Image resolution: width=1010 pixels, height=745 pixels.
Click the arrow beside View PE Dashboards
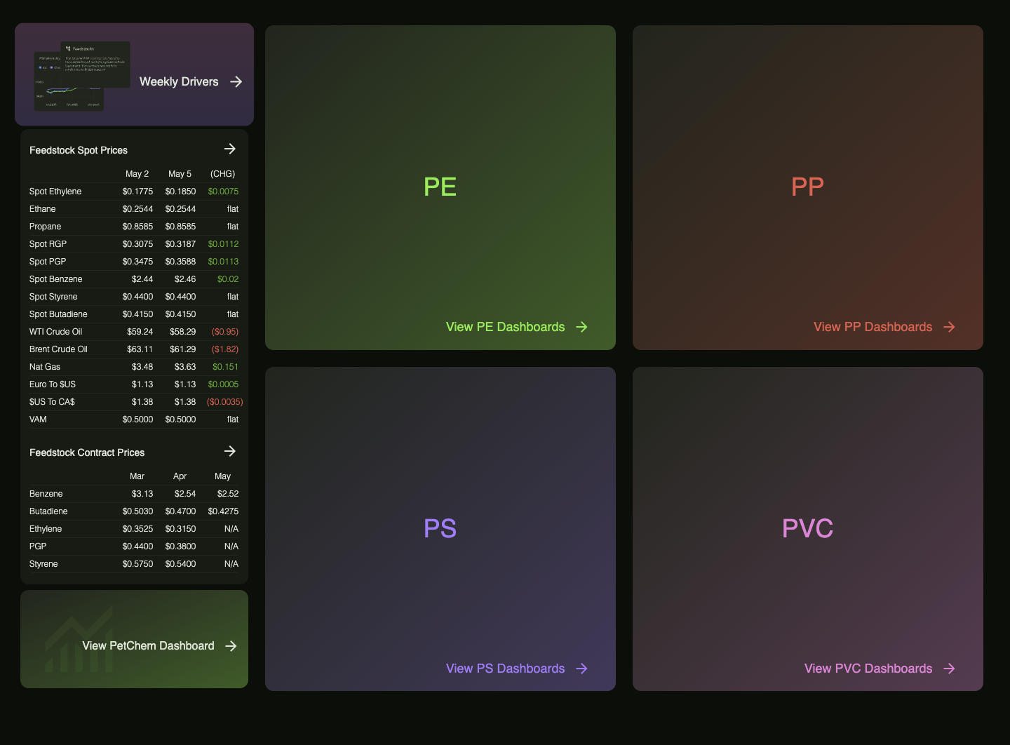point(581,327)
